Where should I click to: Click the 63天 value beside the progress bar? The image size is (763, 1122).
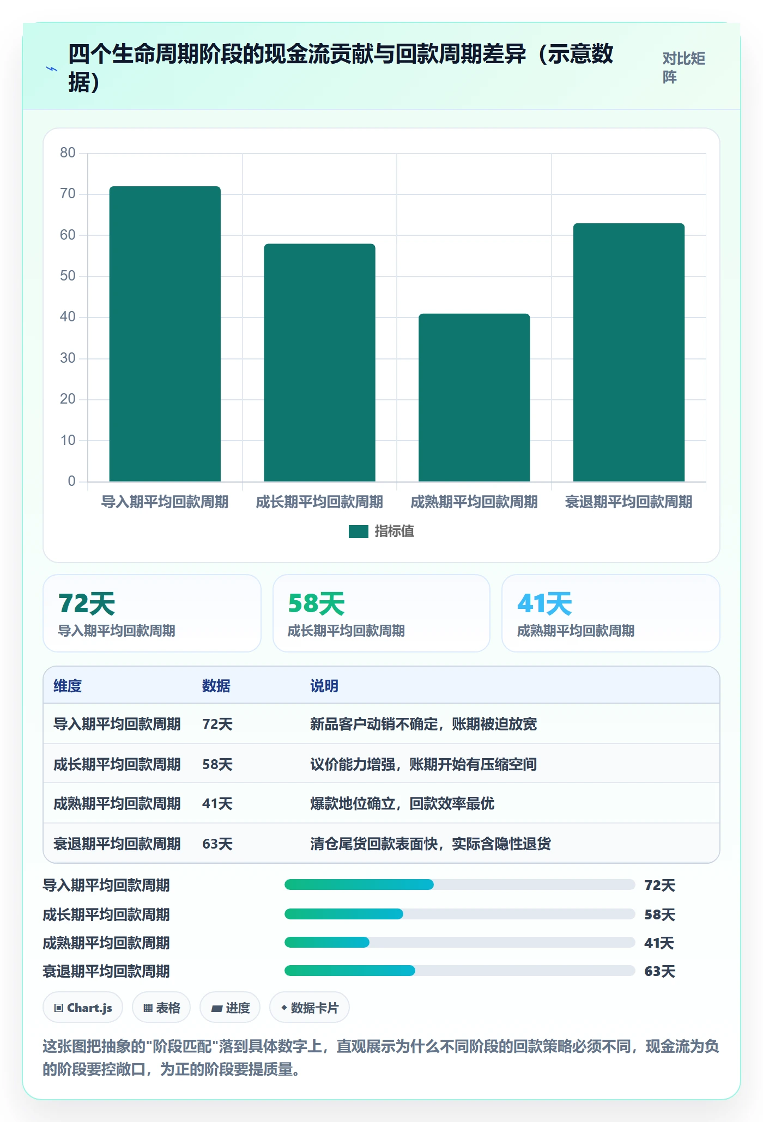(659, 971)
